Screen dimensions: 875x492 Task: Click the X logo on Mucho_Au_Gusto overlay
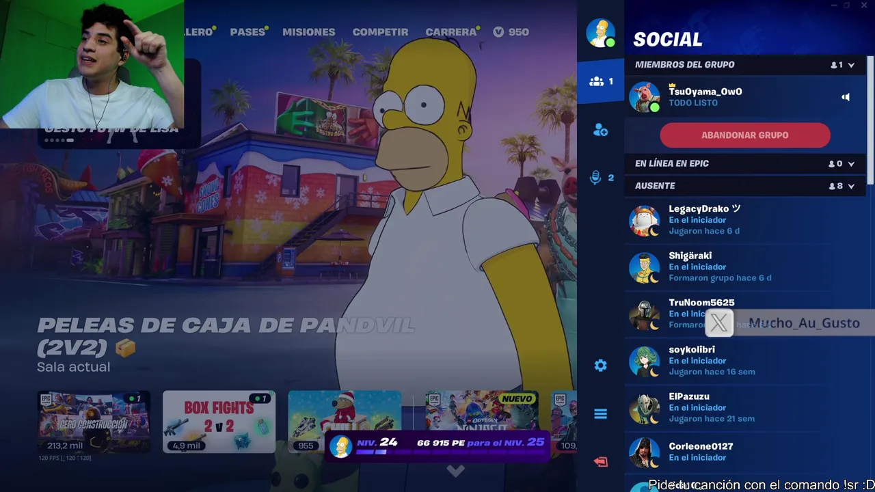tap(719, 323)
